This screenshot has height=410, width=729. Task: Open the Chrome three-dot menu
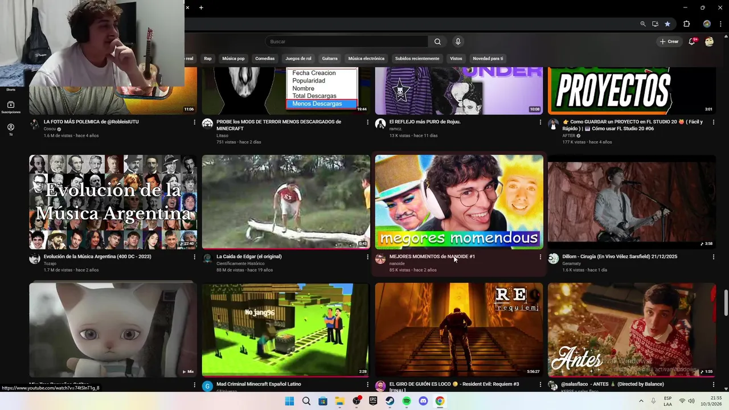[x=720, y=24]
